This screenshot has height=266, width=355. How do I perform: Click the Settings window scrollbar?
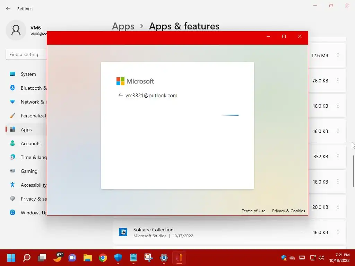pos(353,171)
